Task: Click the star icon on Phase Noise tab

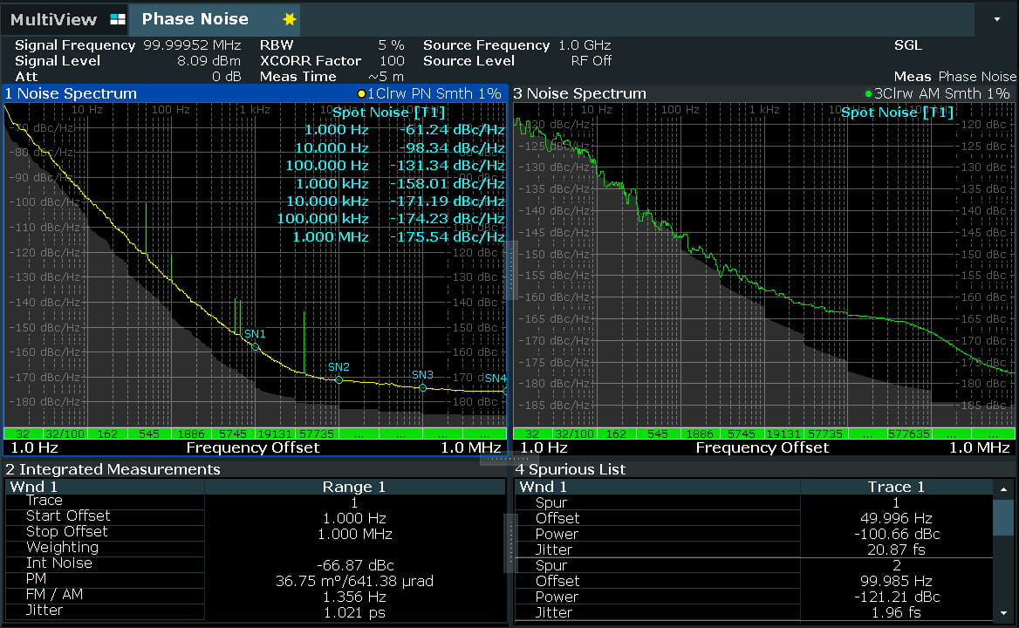Action: pos(290,19)
